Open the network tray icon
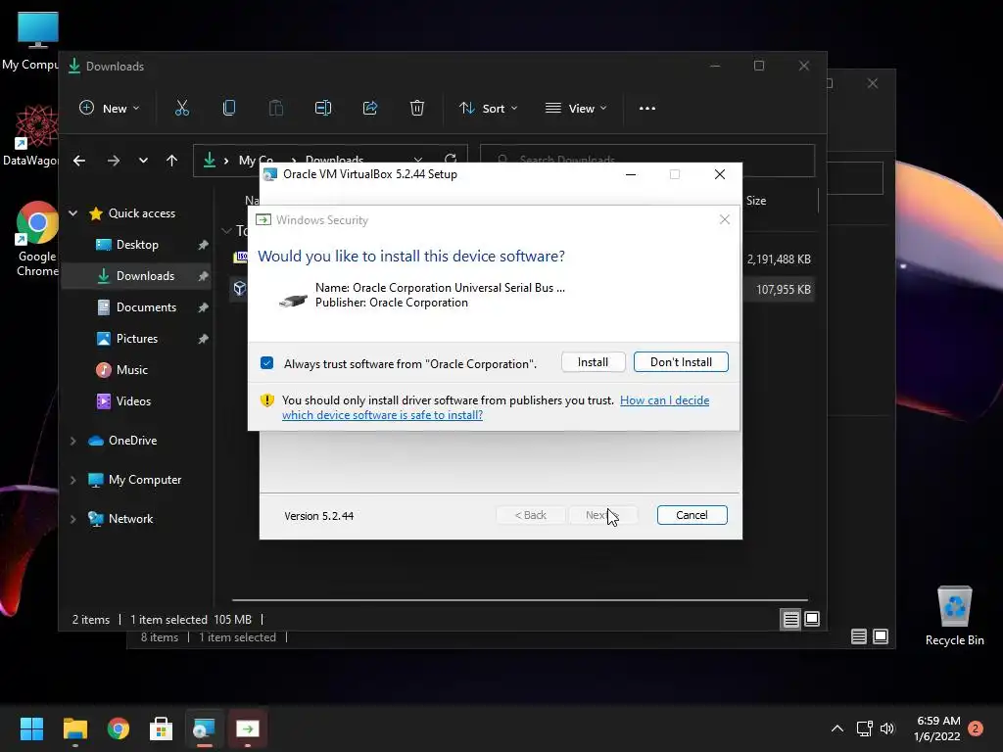 point(864,728)
